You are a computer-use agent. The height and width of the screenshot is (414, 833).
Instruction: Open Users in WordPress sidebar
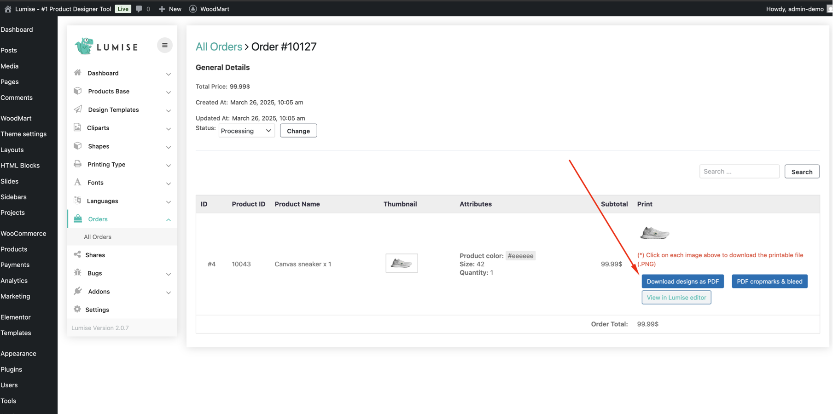[x=9, y=385]
